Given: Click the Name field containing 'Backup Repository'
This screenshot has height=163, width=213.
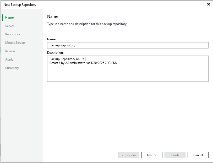Looking at the screenshot, I should click(128, 45).
